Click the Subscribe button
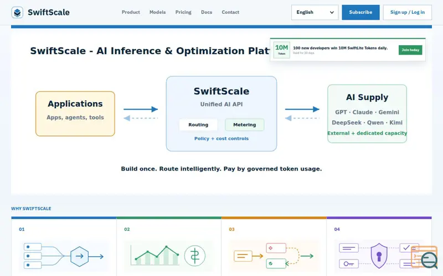The width and height of the screenshot is (443, 276). click(360, 12)
